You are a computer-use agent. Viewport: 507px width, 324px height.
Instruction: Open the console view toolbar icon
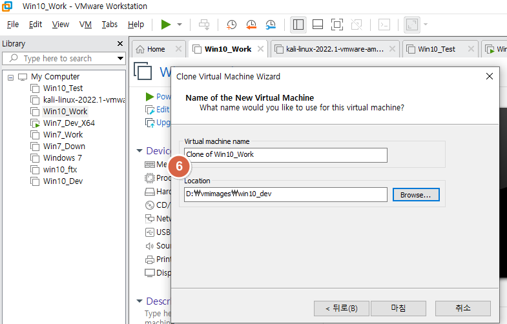click(x=384, y=25)
